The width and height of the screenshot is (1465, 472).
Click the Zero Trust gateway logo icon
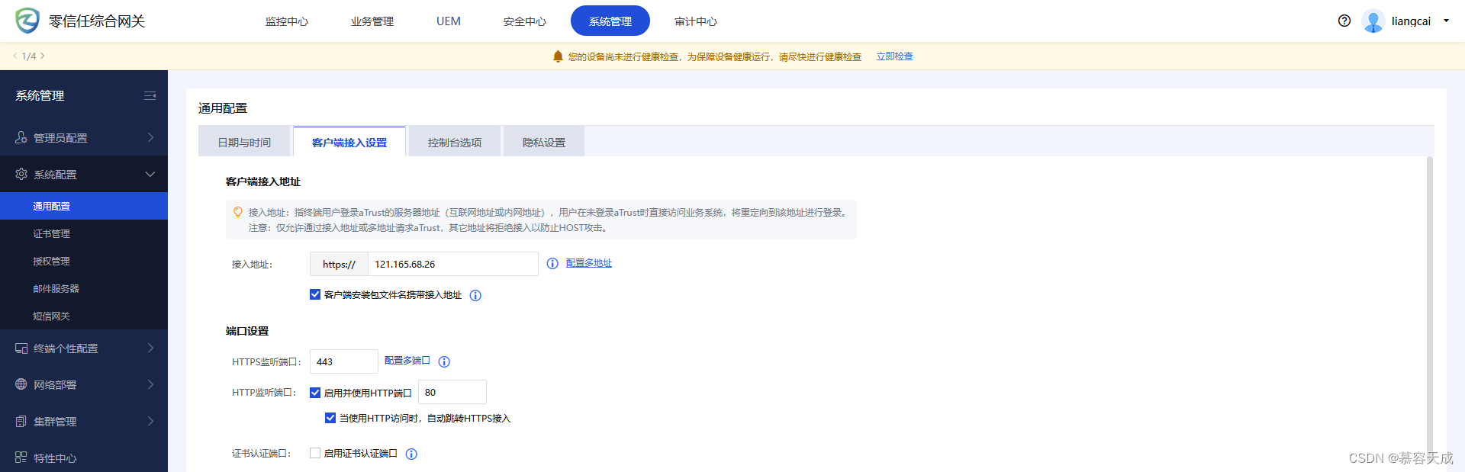tap(27, 21)
